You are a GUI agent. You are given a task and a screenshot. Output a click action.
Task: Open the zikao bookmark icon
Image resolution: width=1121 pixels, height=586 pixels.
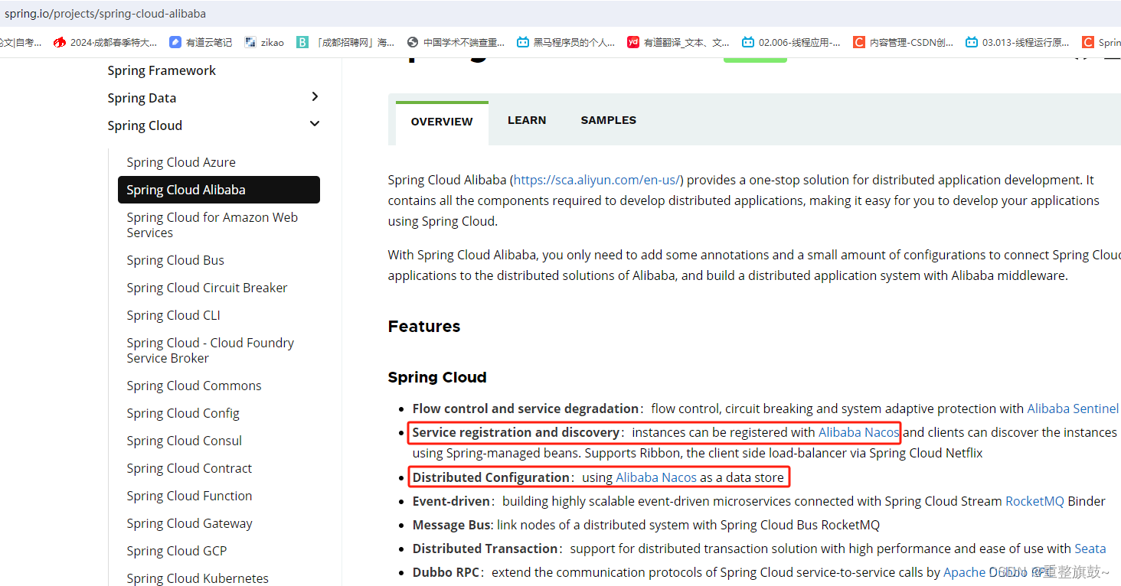[x=250, y=43]
